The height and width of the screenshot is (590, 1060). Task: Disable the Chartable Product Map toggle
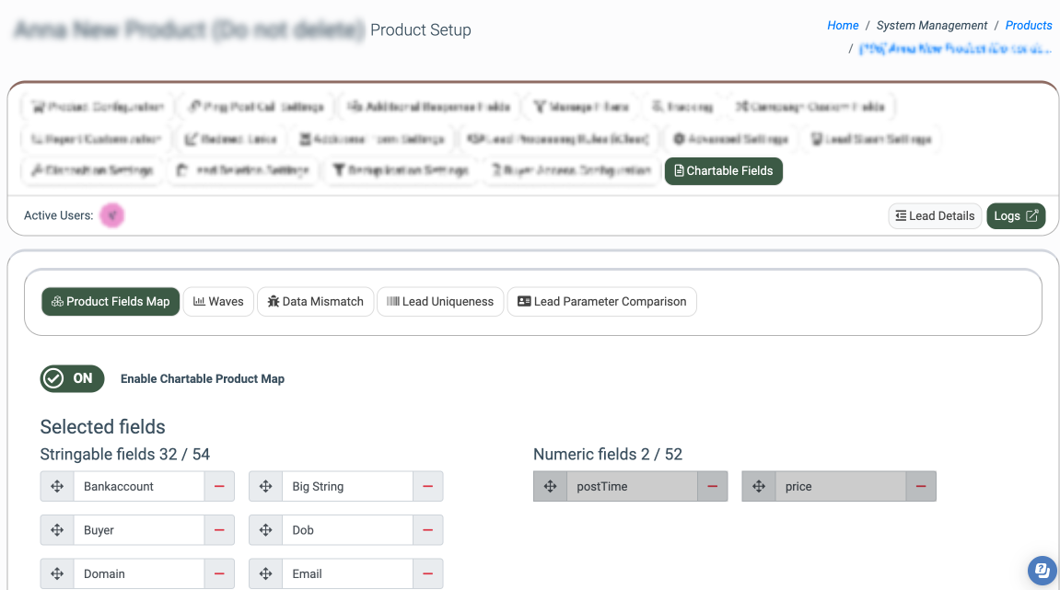[x=72, y=378]
